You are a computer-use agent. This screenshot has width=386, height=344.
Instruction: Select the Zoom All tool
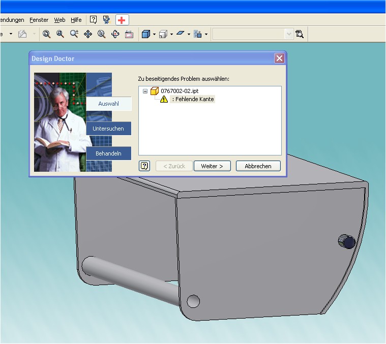coord(46,34)
